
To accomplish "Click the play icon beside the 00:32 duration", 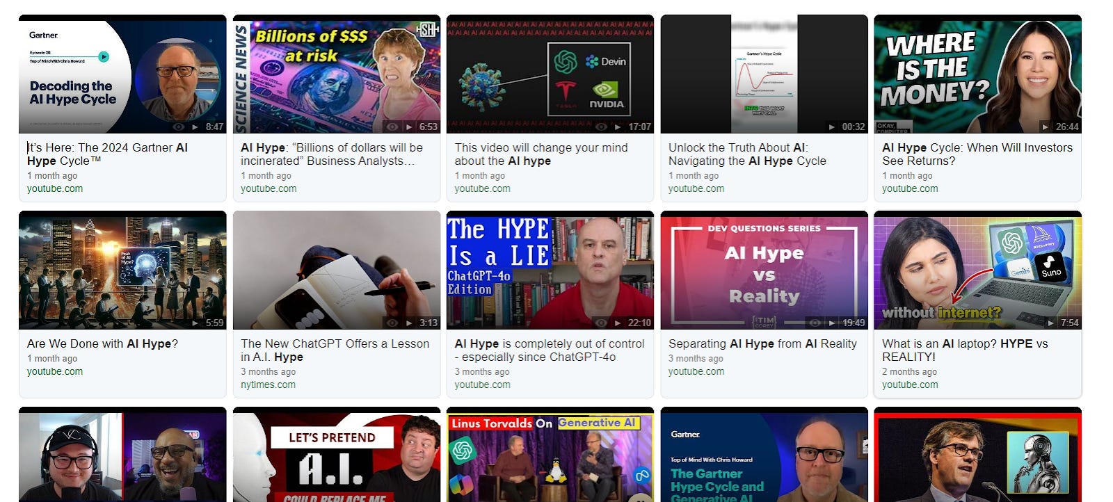I will click(x=831, y=127).
